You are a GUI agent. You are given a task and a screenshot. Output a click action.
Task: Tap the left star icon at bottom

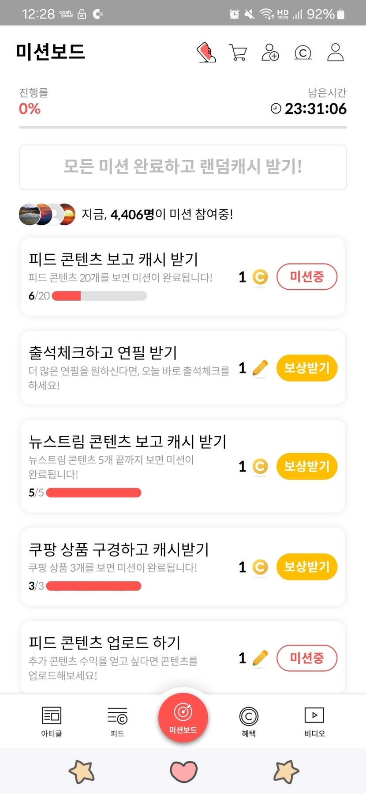[x=82, y=772]
